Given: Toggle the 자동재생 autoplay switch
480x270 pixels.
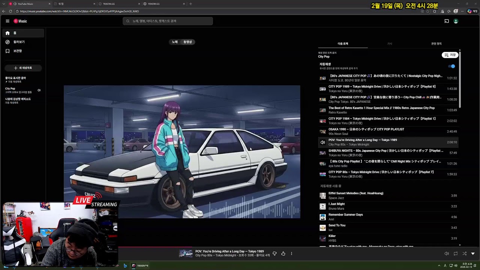Looking at the screenshot, I should coord(452,66).
